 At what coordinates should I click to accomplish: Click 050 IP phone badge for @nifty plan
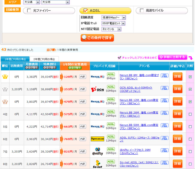(x=164, y=150)
